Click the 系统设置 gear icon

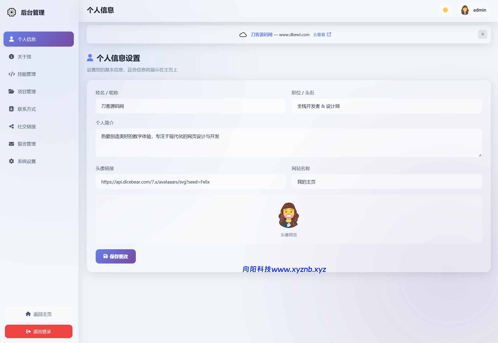coord(11,161)
